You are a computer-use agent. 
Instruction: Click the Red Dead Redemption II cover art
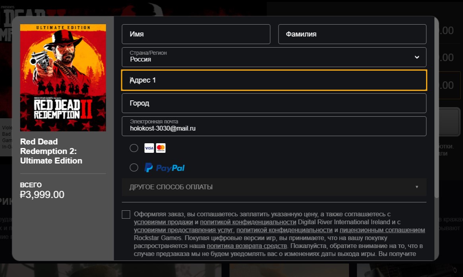point(63,78)
